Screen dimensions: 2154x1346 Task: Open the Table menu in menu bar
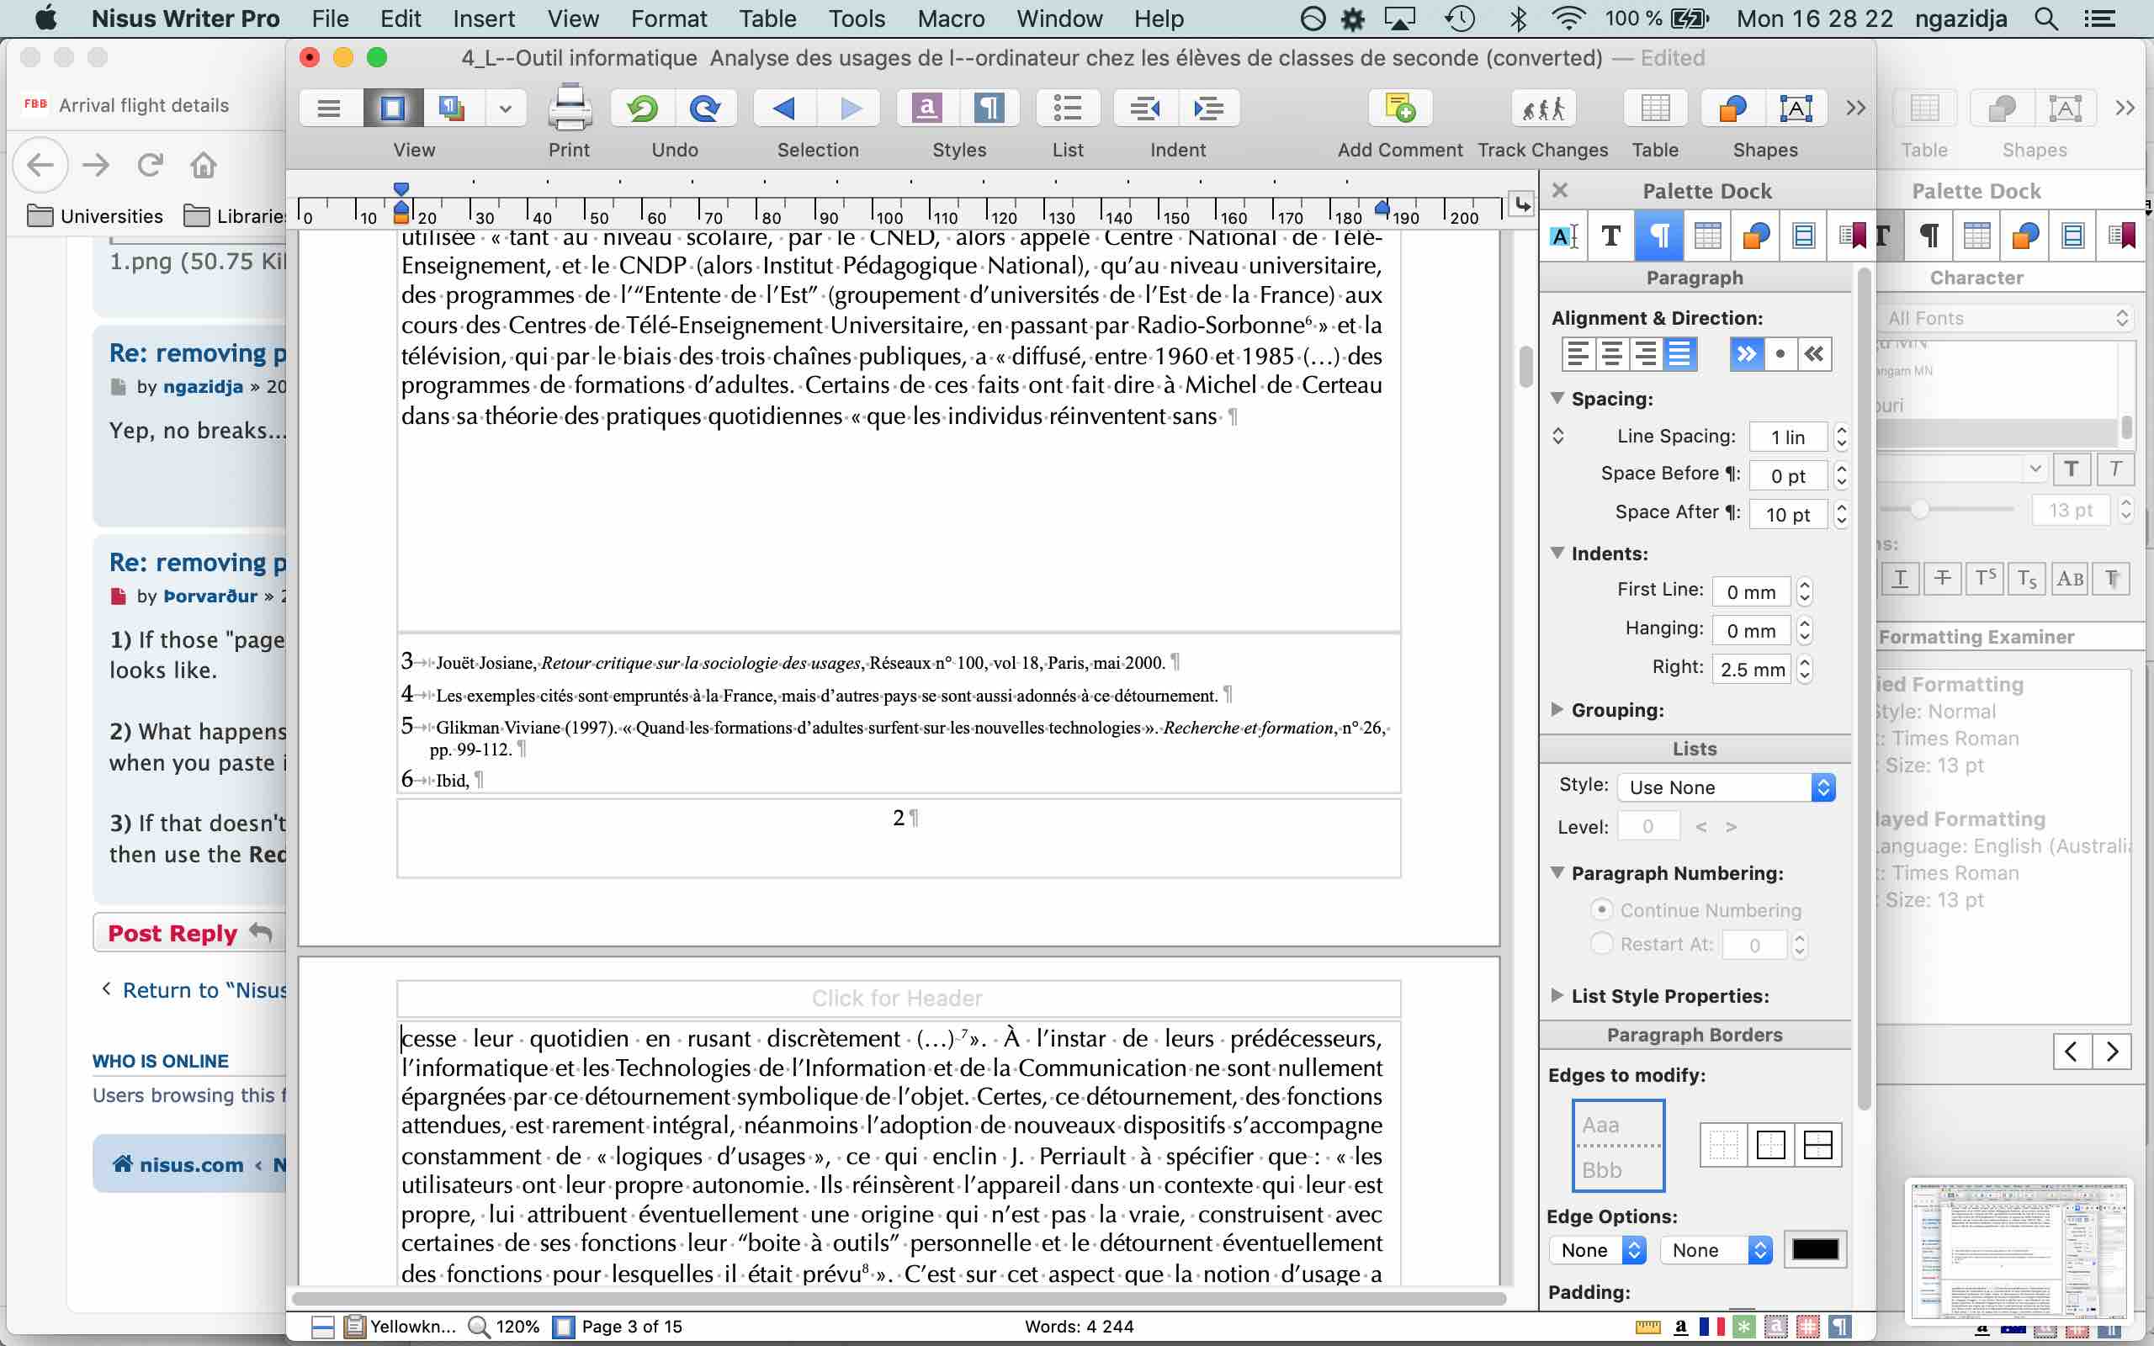pyautogui.click(x=767, y=19)
